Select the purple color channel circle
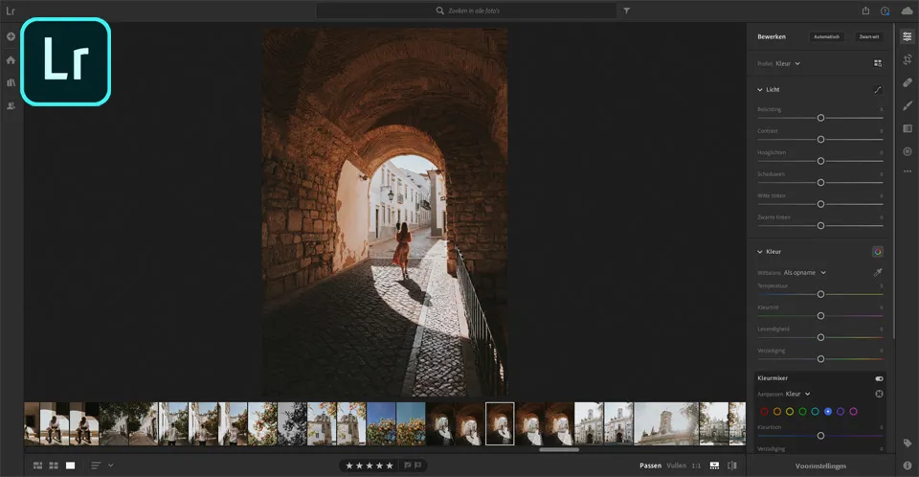This screenshot has height=477, width=919. click(x=841, y=411)
